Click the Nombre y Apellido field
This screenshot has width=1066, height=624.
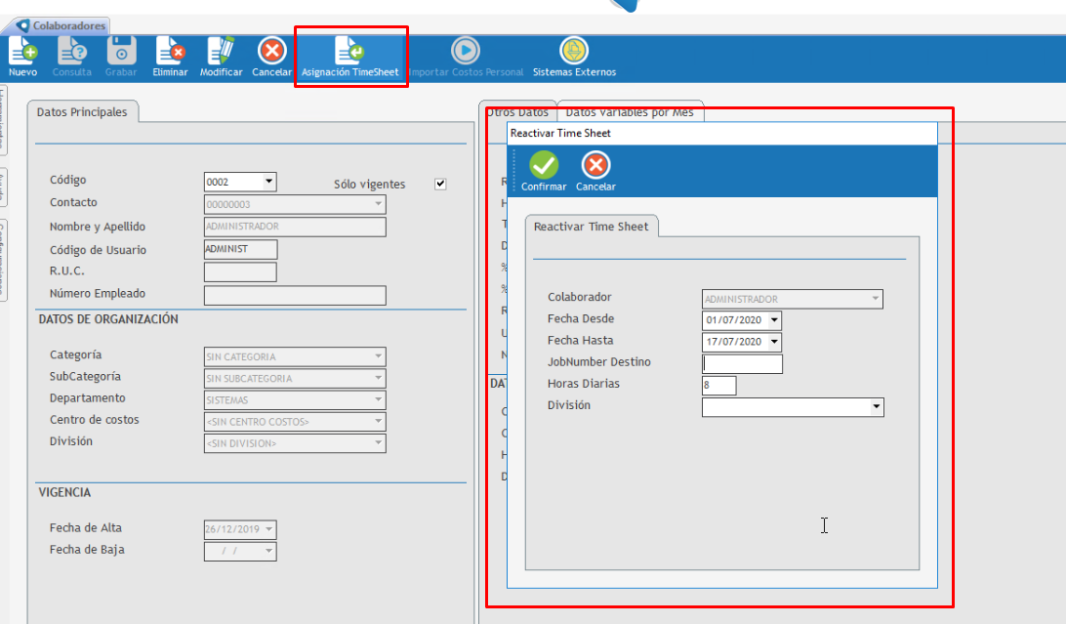point(295,227)
